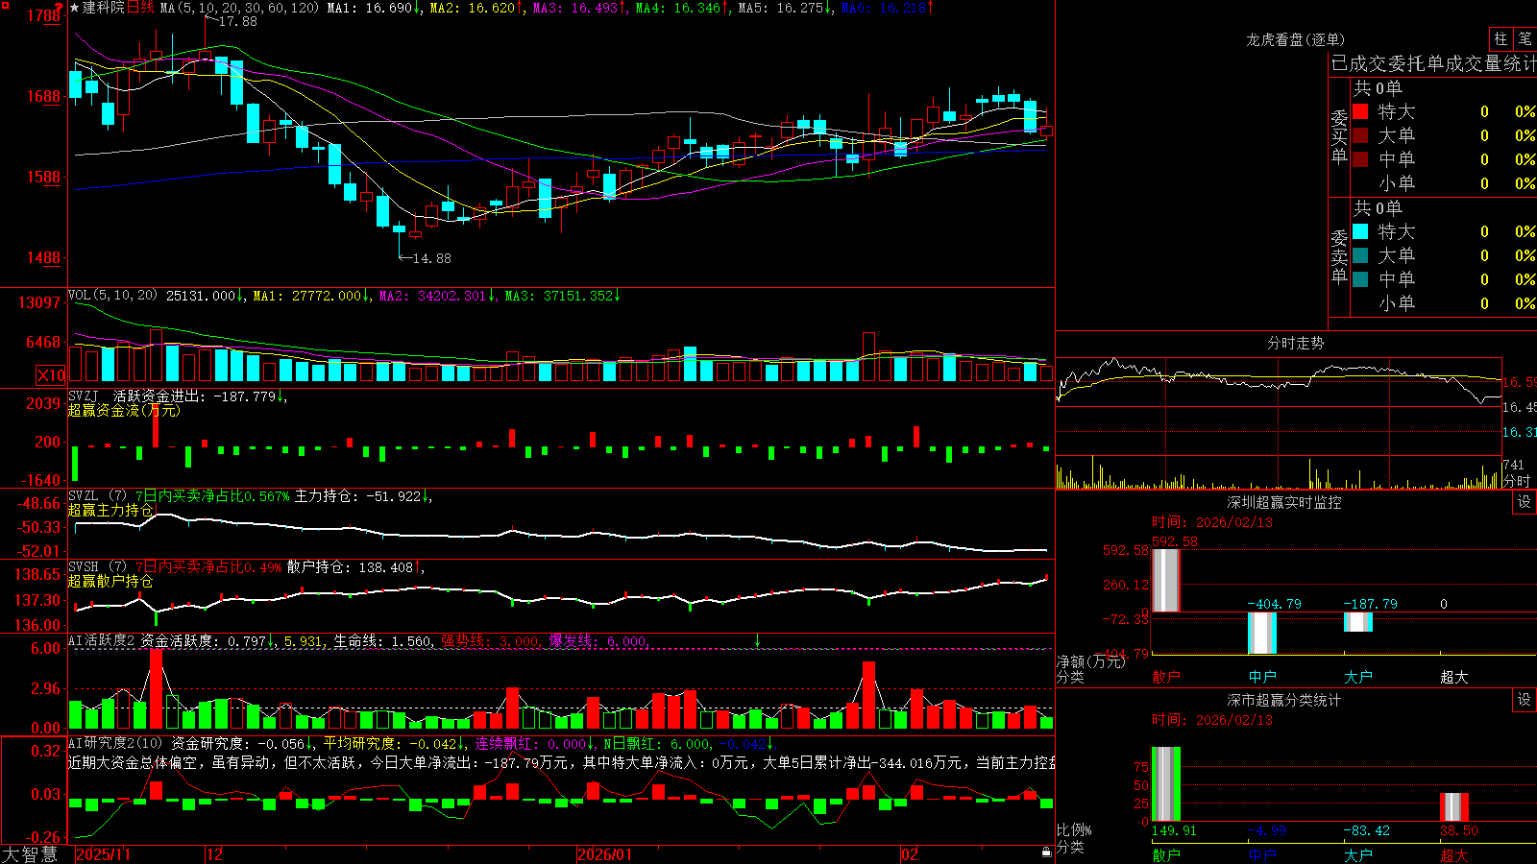
Task: Switch to 笔 (tick) display mode
Action: click(x=1525, y=38)
